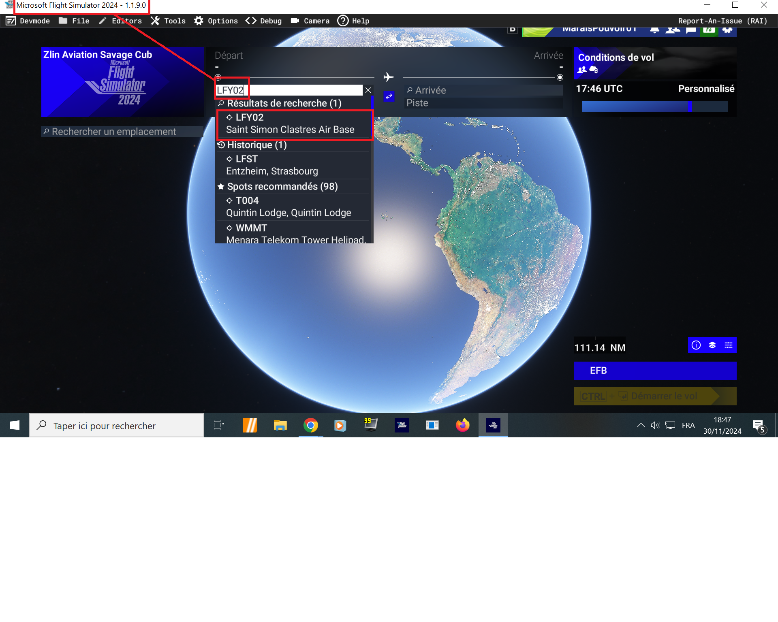Open the settings gear in profile bar
The image size is (778, 622).
727,30
